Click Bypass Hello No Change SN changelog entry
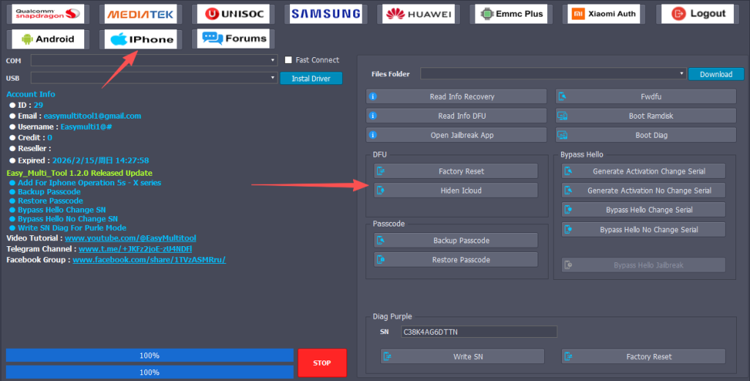This screenshot has width=750, height=381. click(68, 219)
